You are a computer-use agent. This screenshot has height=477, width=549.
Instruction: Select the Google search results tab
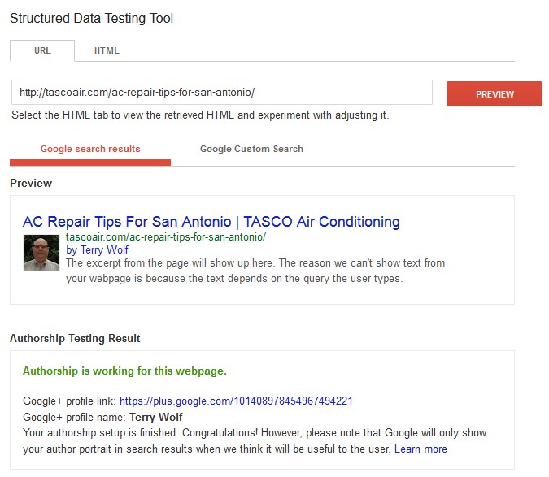(x=90, y=149)
